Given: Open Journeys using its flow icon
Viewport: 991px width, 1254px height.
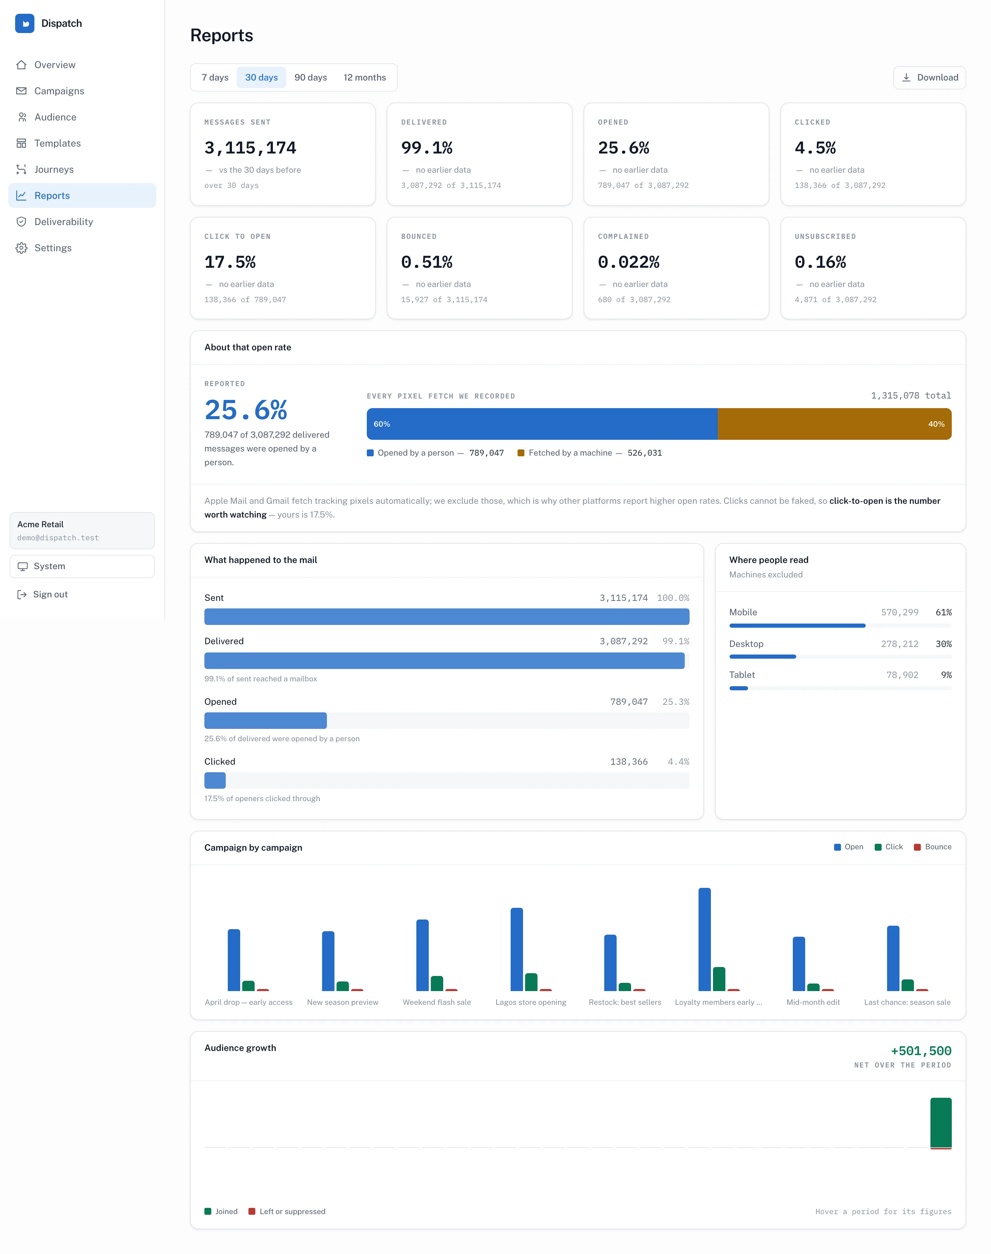Looking at the screenshot, I should [x=21, y=169].
